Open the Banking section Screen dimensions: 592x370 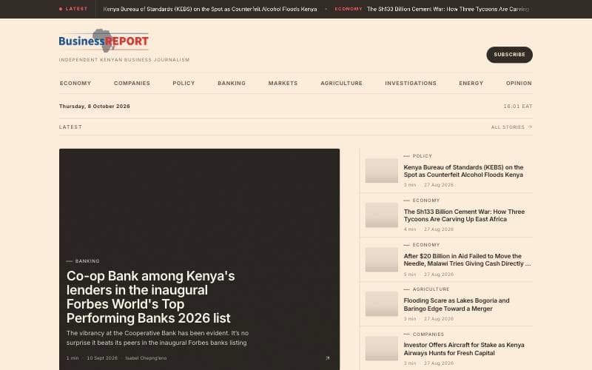pos(232,83)
